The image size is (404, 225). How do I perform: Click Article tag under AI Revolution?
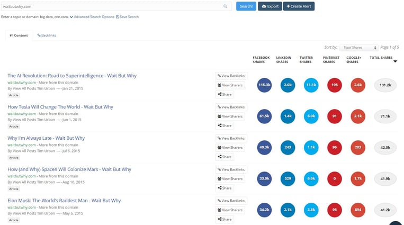14,95
